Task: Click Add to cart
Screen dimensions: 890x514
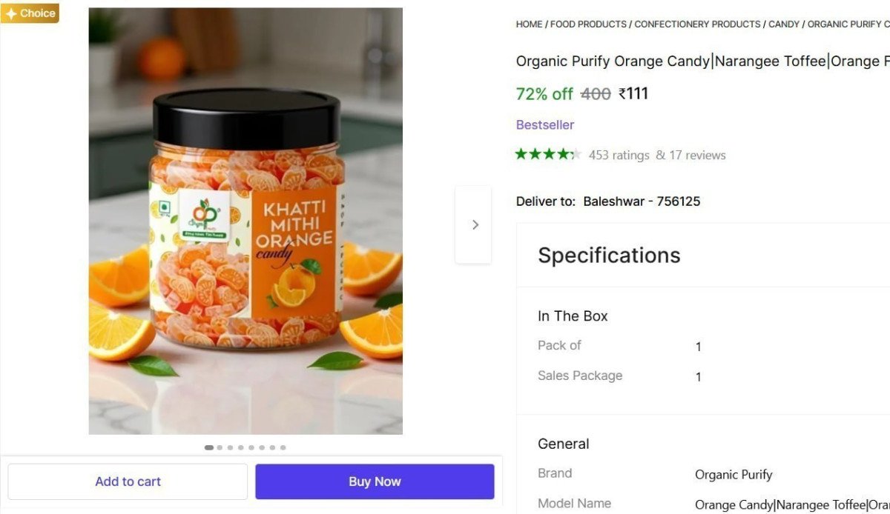Action: click(x=128, y=481)
